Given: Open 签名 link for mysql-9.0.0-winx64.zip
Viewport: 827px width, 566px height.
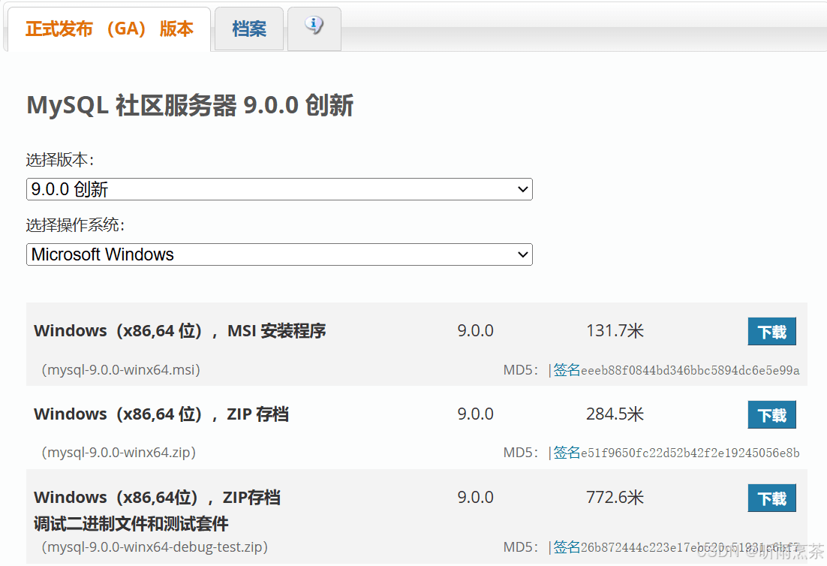Looking at the screenshot, I should (567, 453).
